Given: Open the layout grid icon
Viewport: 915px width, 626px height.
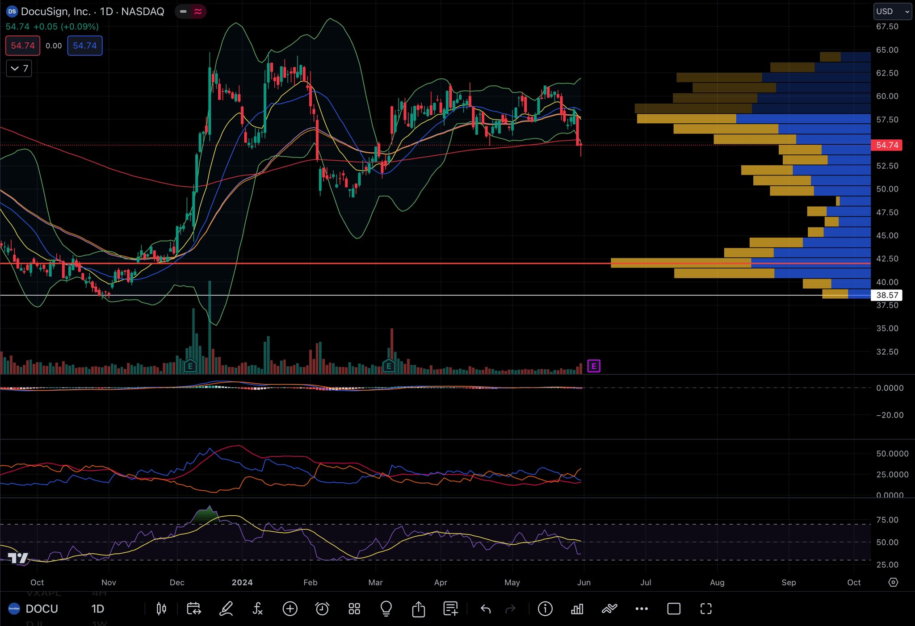Looking at the screenshot, I should pyautogui.click(x=354, y=609).
